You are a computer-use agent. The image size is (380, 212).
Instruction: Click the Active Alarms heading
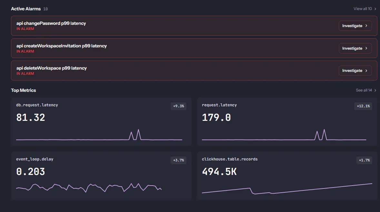coord(26,9)
